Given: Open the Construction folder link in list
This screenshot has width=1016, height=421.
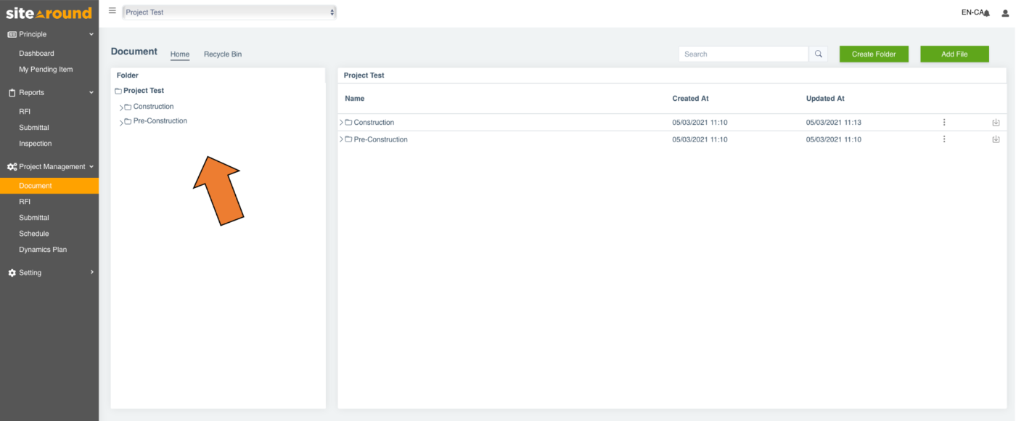Looking at the screenshot, I should pyautogui.click(x=374, y=122).
